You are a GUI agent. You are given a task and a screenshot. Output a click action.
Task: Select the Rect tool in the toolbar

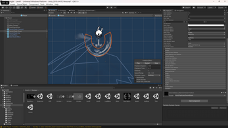point(18,7)
